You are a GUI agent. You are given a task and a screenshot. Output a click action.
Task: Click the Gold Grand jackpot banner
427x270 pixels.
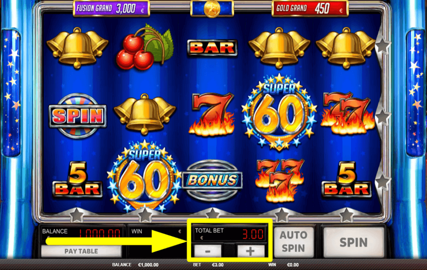(x=310, y=9)
